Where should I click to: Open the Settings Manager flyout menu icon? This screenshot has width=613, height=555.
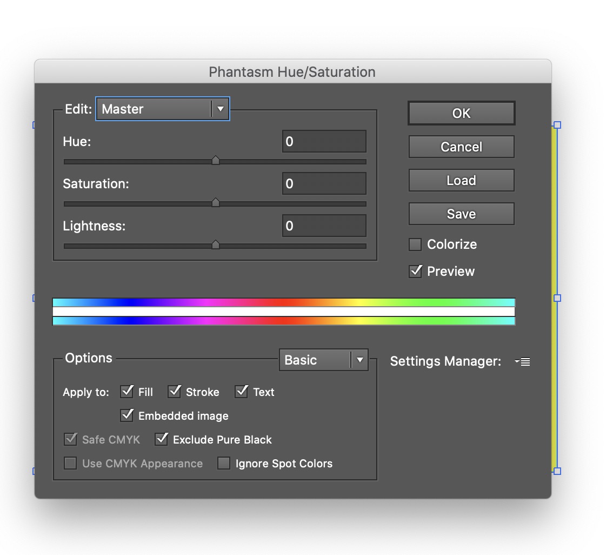523,362
